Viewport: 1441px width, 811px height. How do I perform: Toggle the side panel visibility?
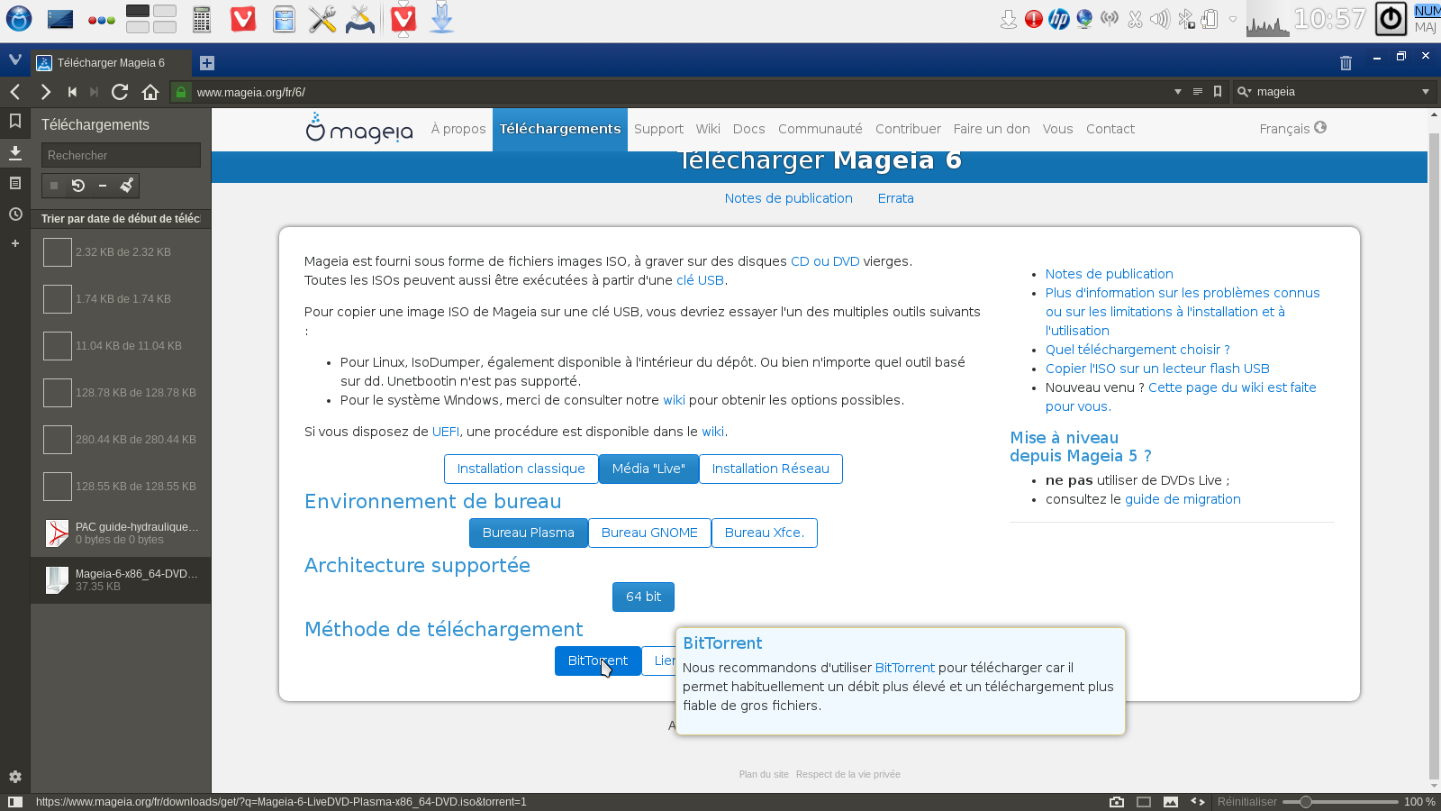tap(15, 802)
